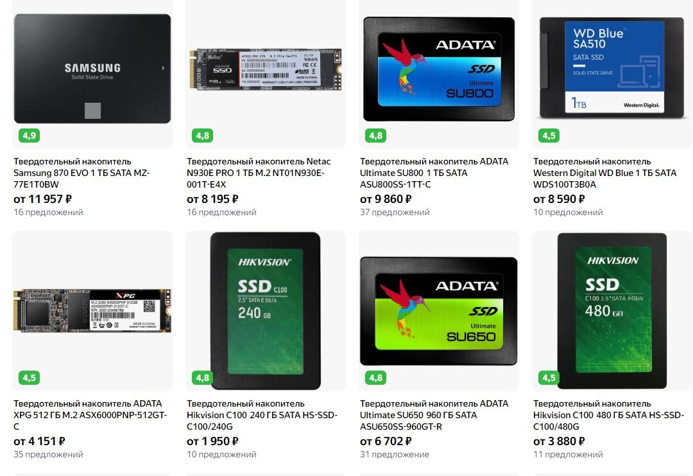
Task: Open the ADATA XPG M.2 product image
Action: [x=92, y=310]
